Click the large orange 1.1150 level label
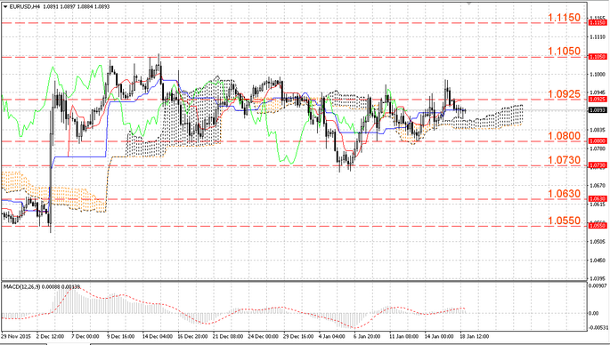 (x=564, y=18)
